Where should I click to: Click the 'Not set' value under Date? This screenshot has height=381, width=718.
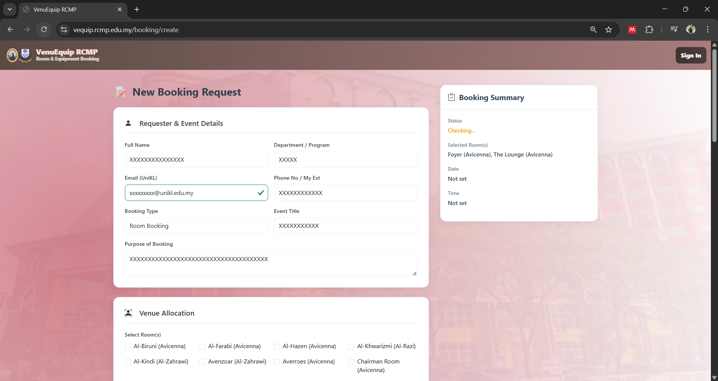457,179
